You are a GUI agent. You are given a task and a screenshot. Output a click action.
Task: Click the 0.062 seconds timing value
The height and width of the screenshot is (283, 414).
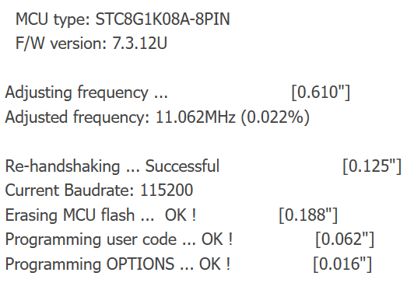pyautogui.click(x=345, y=239)
